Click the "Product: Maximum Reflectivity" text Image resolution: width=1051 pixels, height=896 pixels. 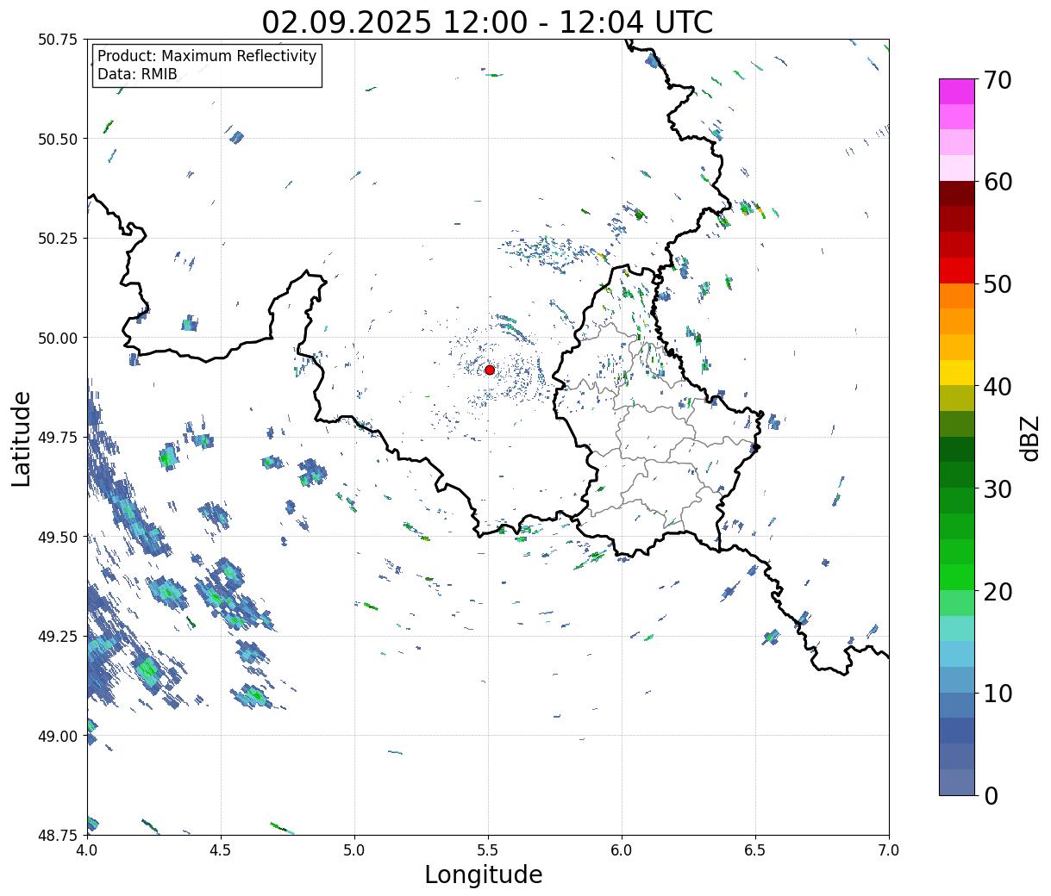tap(207, 56)
